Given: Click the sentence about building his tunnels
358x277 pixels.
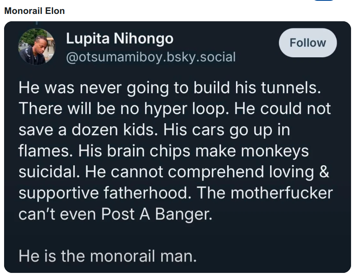Looking at the screenshot, I should pos(170,88).
